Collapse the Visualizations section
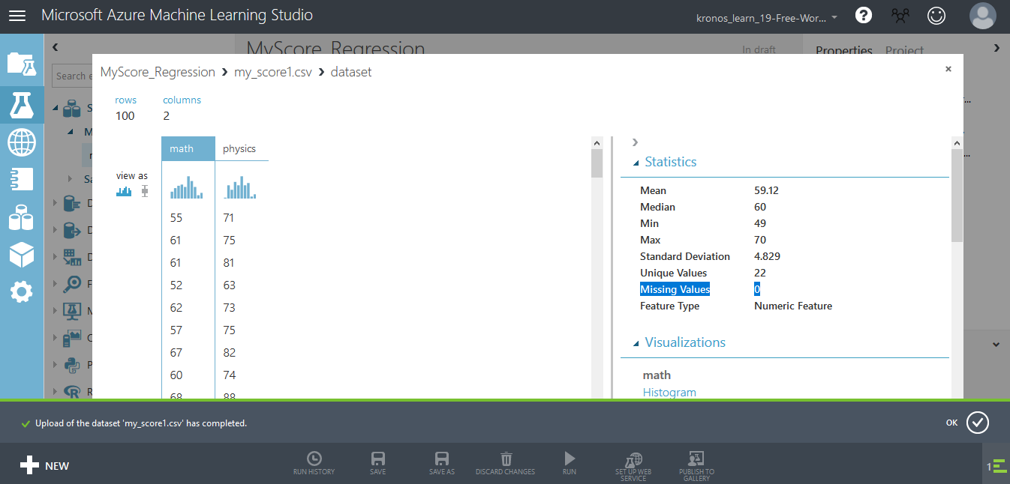Screen dimensions: 1010x484 (x=636, y=343)
